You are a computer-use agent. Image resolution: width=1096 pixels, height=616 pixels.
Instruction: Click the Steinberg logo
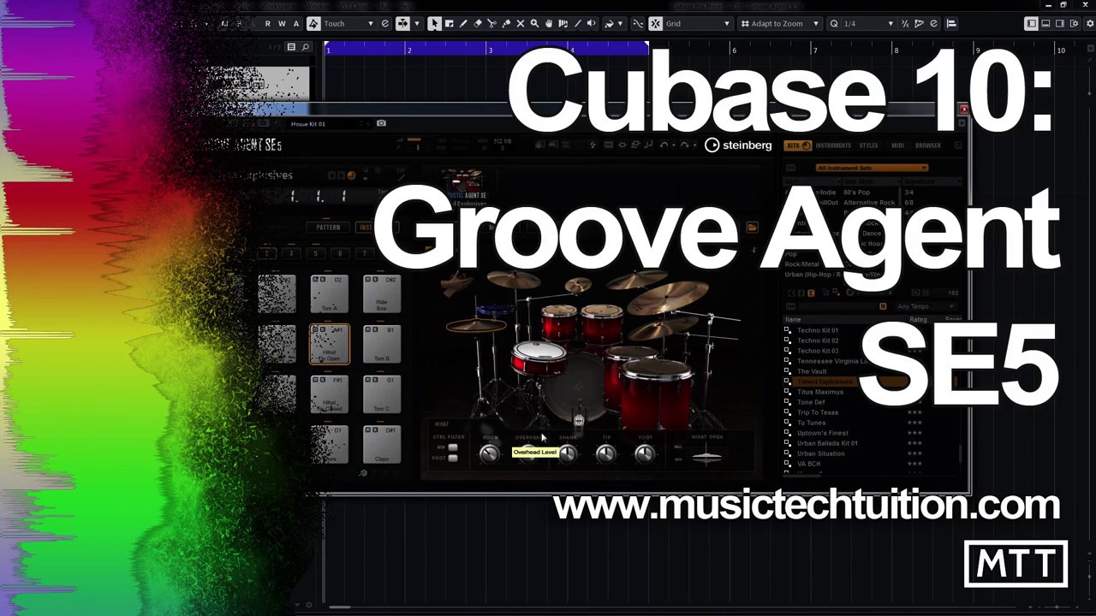click(738, 145)
